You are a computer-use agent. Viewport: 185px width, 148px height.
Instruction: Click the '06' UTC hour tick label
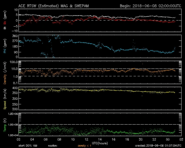click(46, 139)
